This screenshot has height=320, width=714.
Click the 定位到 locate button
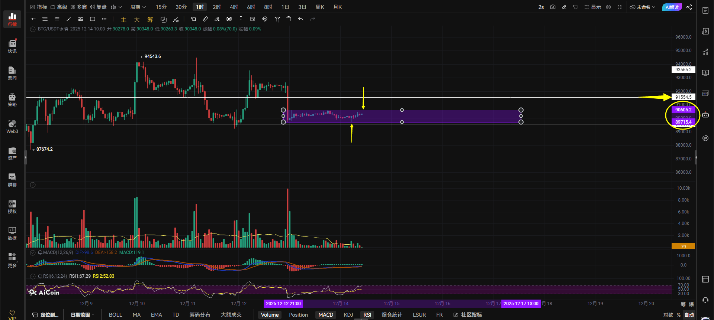click(x=45, y=315)
